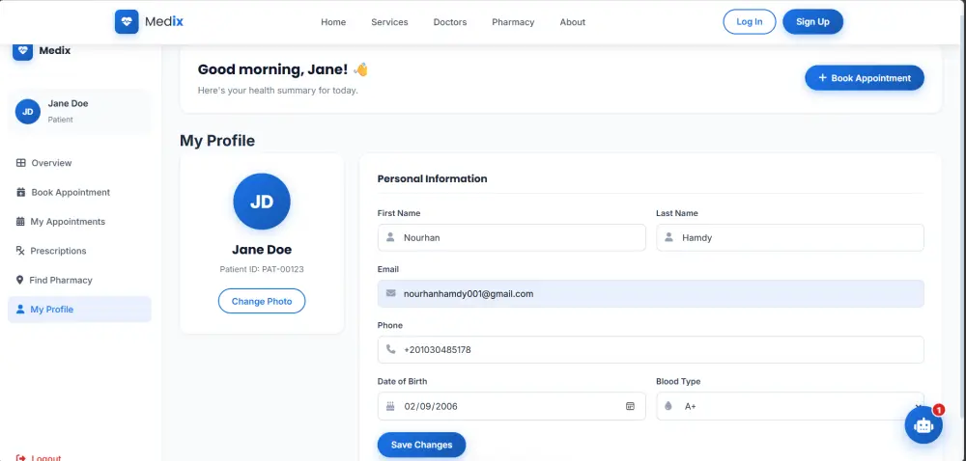Viewport: 966px width, 461px height.
Task: Click the large JD profile photo circle
Action: tap(262, 202)
